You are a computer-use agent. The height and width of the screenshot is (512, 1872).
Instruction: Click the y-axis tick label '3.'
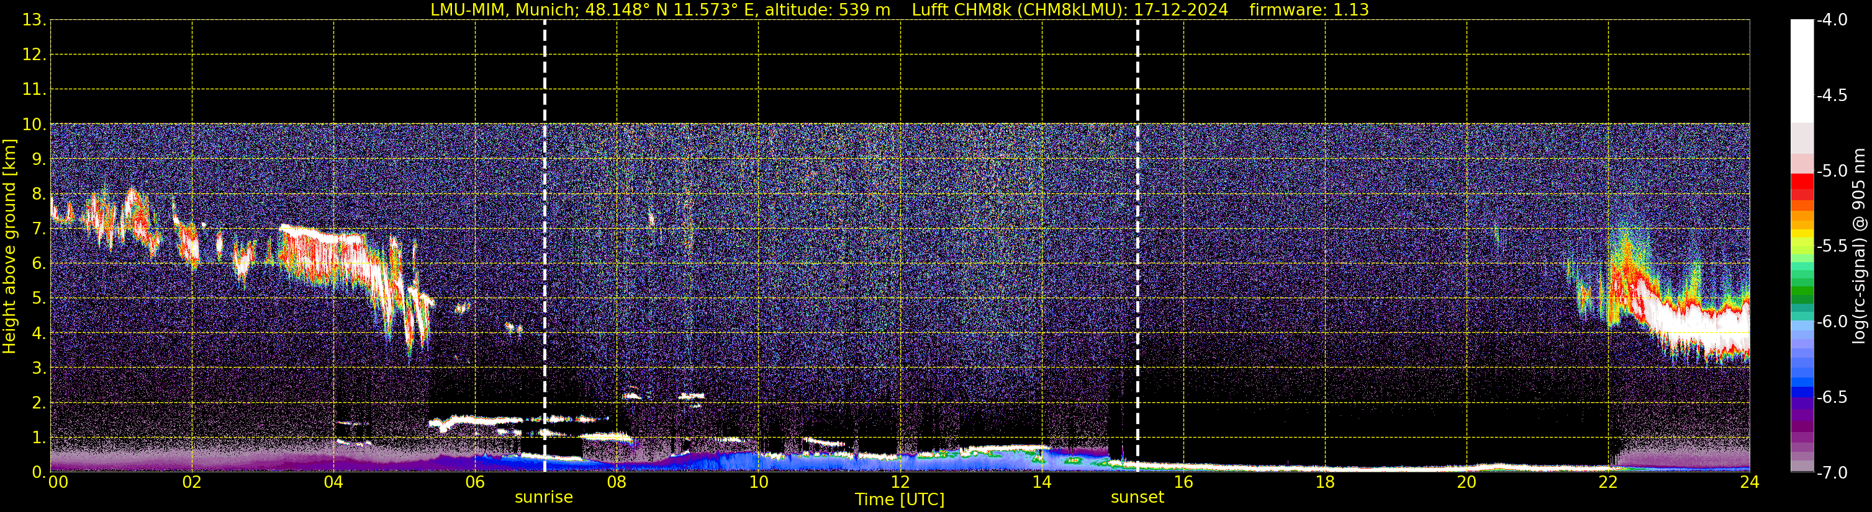click(x=38, y=368)
